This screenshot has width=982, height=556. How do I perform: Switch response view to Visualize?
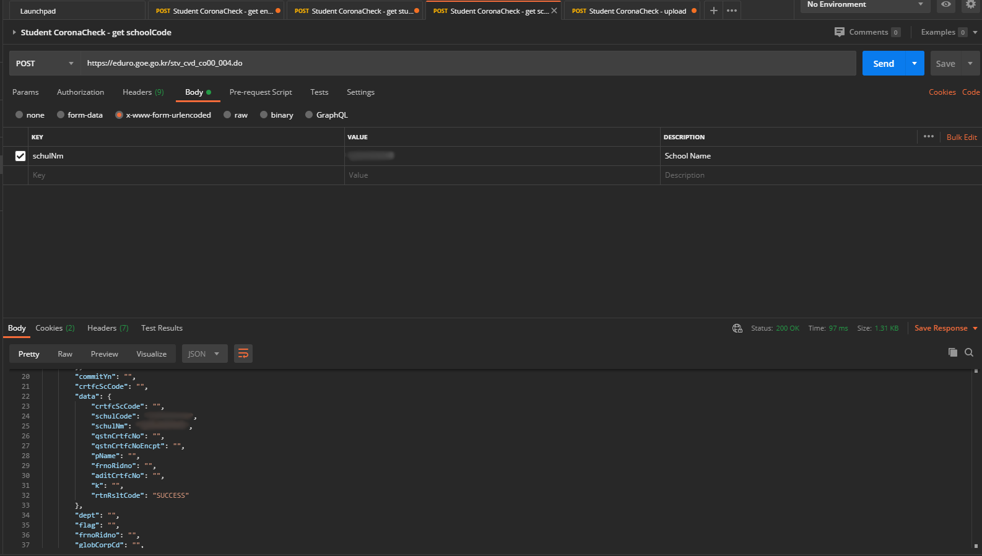[152, 354]
